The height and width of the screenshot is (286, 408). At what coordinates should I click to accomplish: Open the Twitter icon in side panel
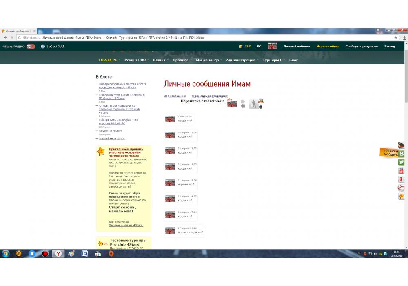tap(401, 162)
